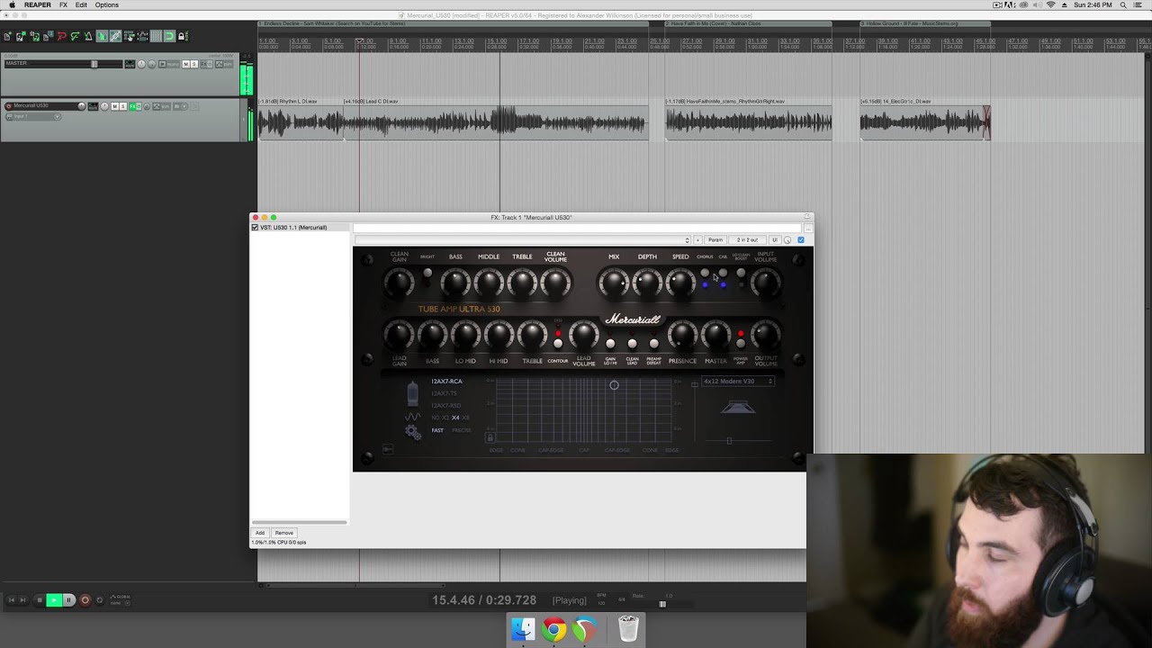Viewport: 1152px width, 648px height.
Task: Click the Save Project toolbar icon
Action: tap(35, 36)
